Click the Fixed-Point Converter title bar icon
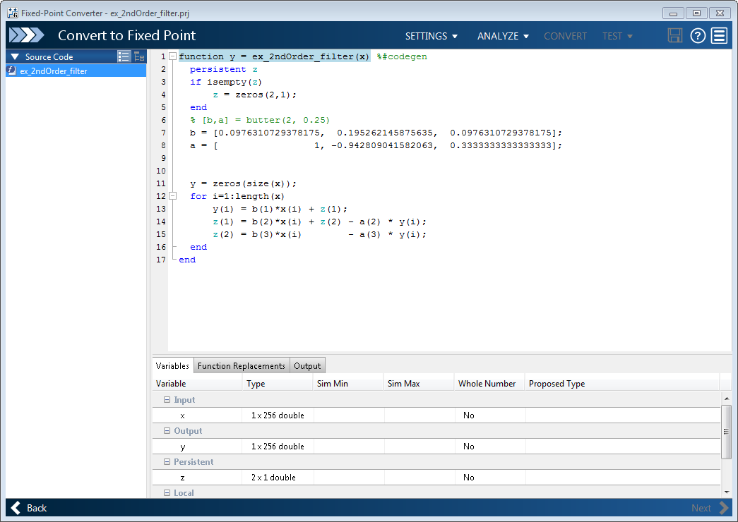 click(x=12, y=13)
